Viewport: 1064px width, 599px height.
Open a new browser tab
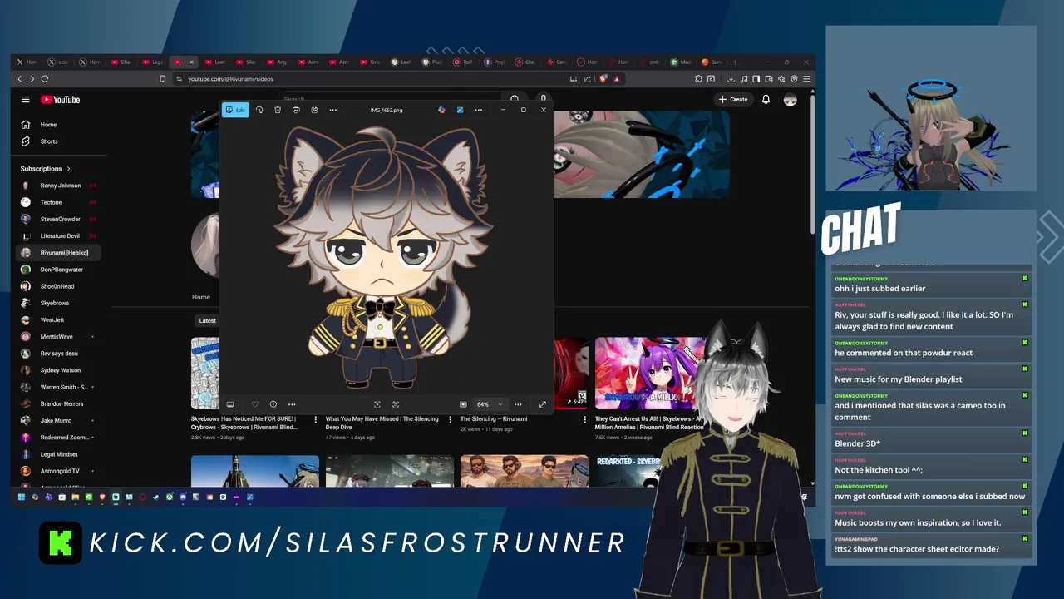(735, 62)
